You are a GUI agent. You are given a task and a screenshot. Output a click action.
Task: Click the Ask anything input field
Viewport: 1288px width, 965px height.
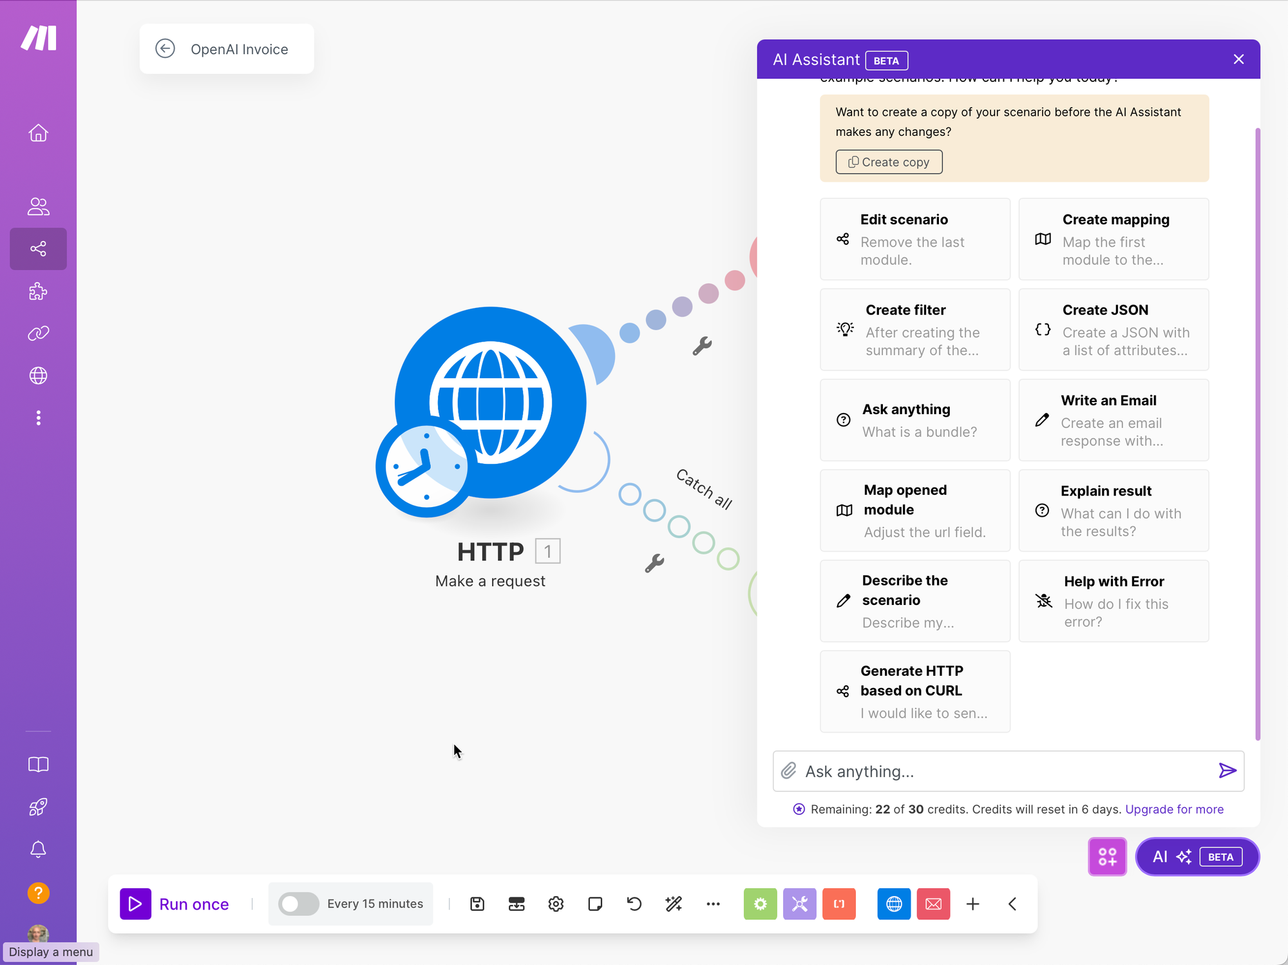(1005, 771)
